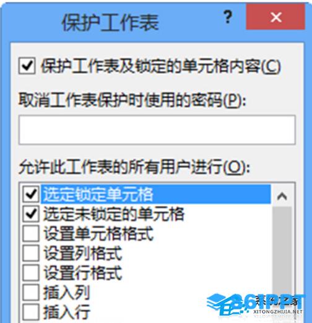This screenshot has height=323, width=312.
Task: Select the 插入列 list item text
Action: point(67,293)
